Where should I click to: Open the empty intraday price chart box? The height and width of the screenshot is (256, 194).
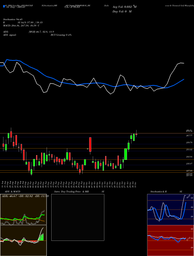[78, 217]
